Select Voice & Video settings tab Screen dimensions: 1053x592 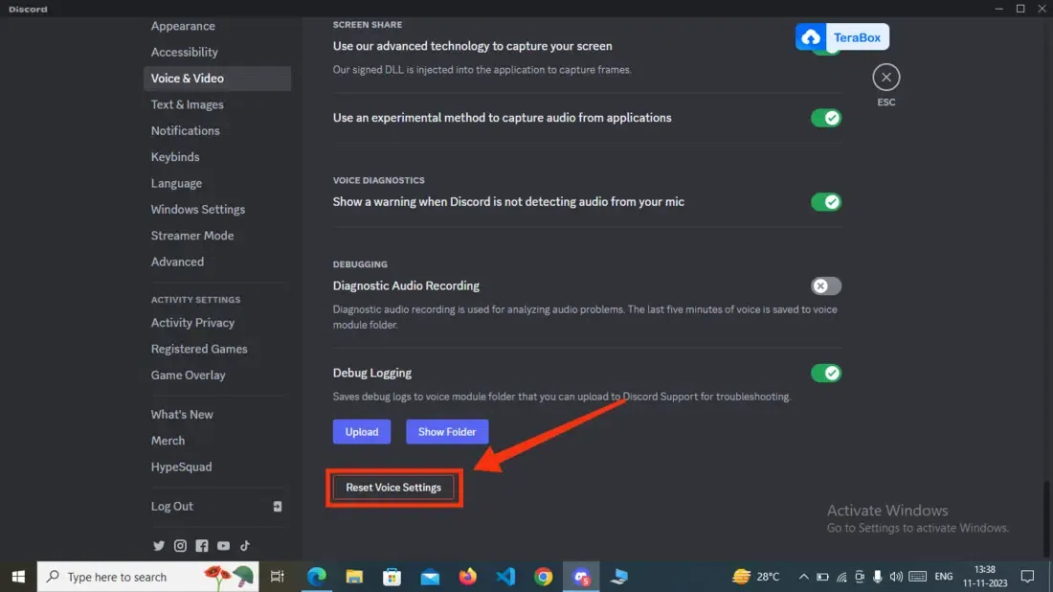tap(217, 78)
